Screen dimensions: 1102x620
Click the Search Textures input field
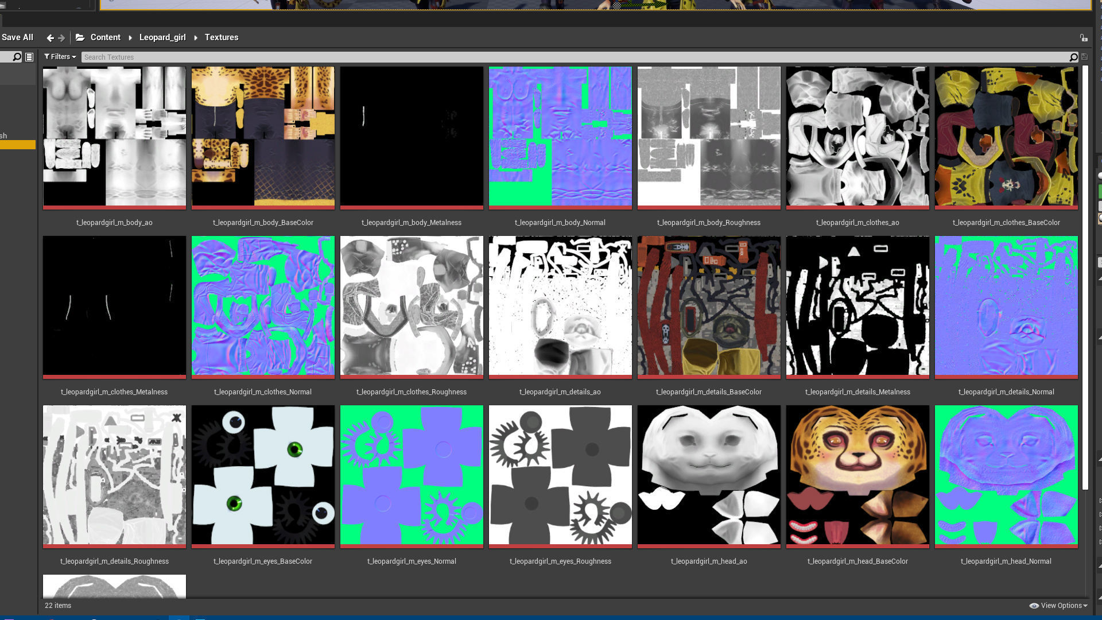[x=574, y=57]
